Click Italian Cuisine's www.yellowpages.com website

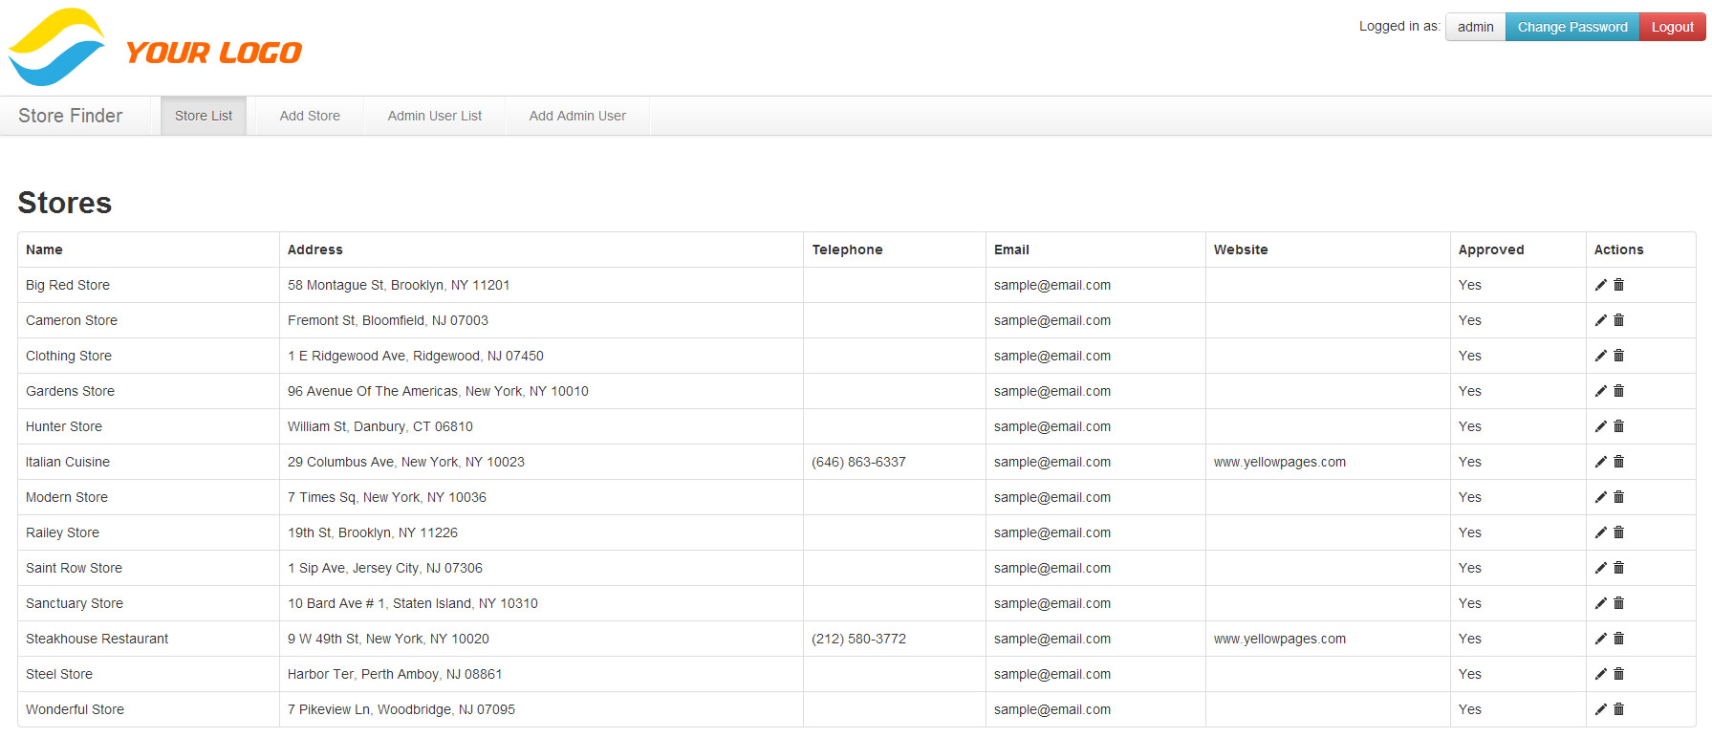[x=1280, y=462]
